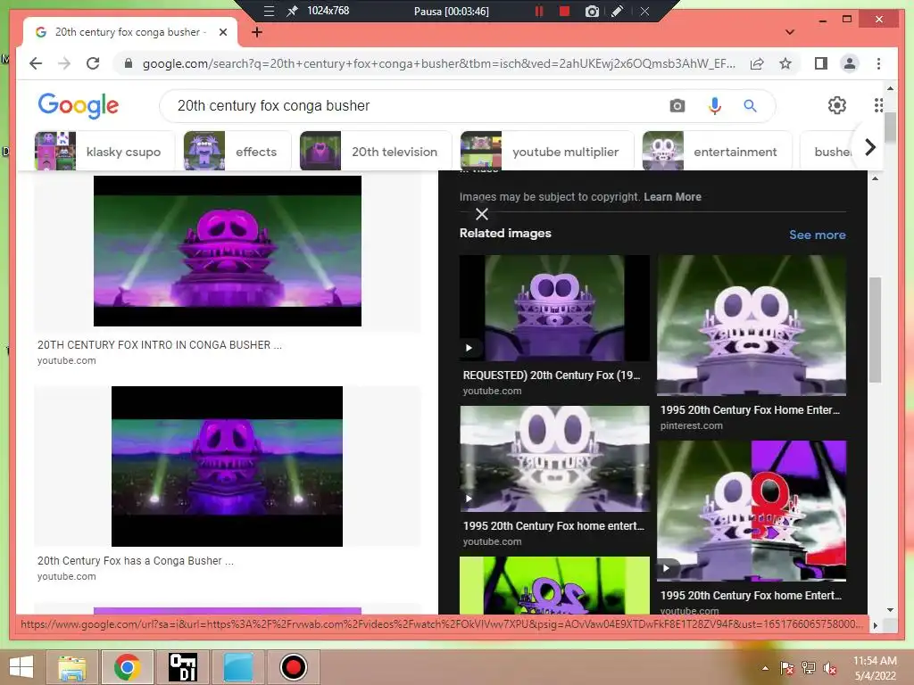Go back to previous page
Image resolution: width=914 pixels, height=685 pixels.
coord(36,63)
